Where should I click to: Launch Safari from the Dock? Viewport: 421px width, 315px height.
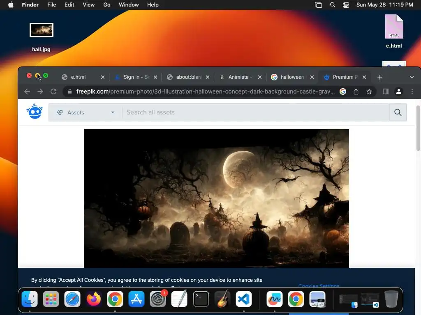point(72,299)
